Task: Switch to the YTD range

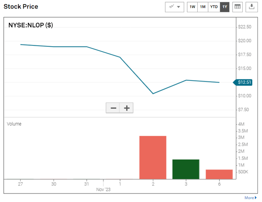Action: (214, 7)
